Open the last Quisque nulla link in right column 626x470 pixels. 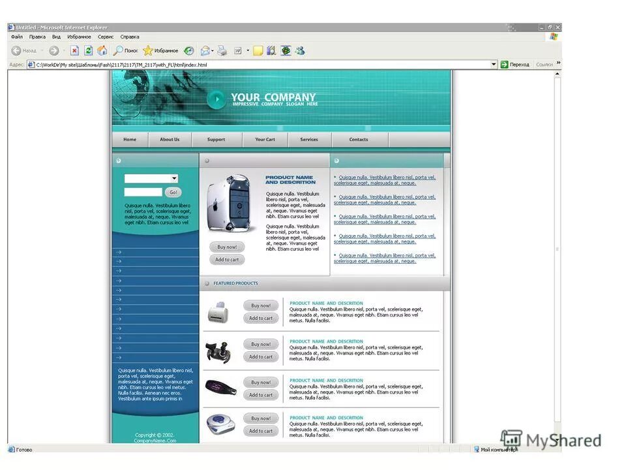click(385, 258)
